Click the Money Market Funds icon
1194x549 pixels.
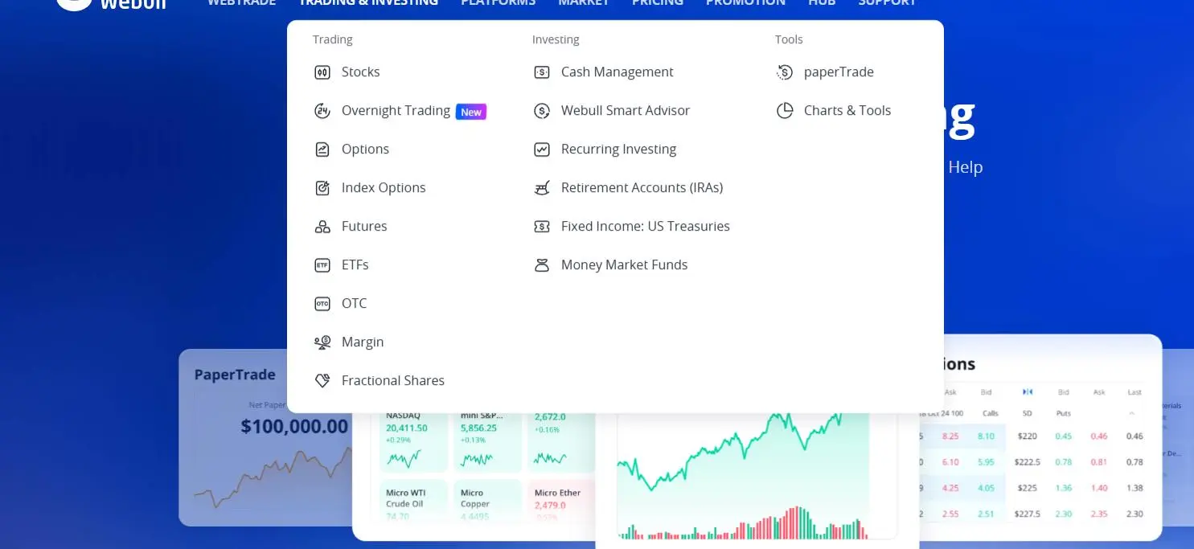[542, 265]
